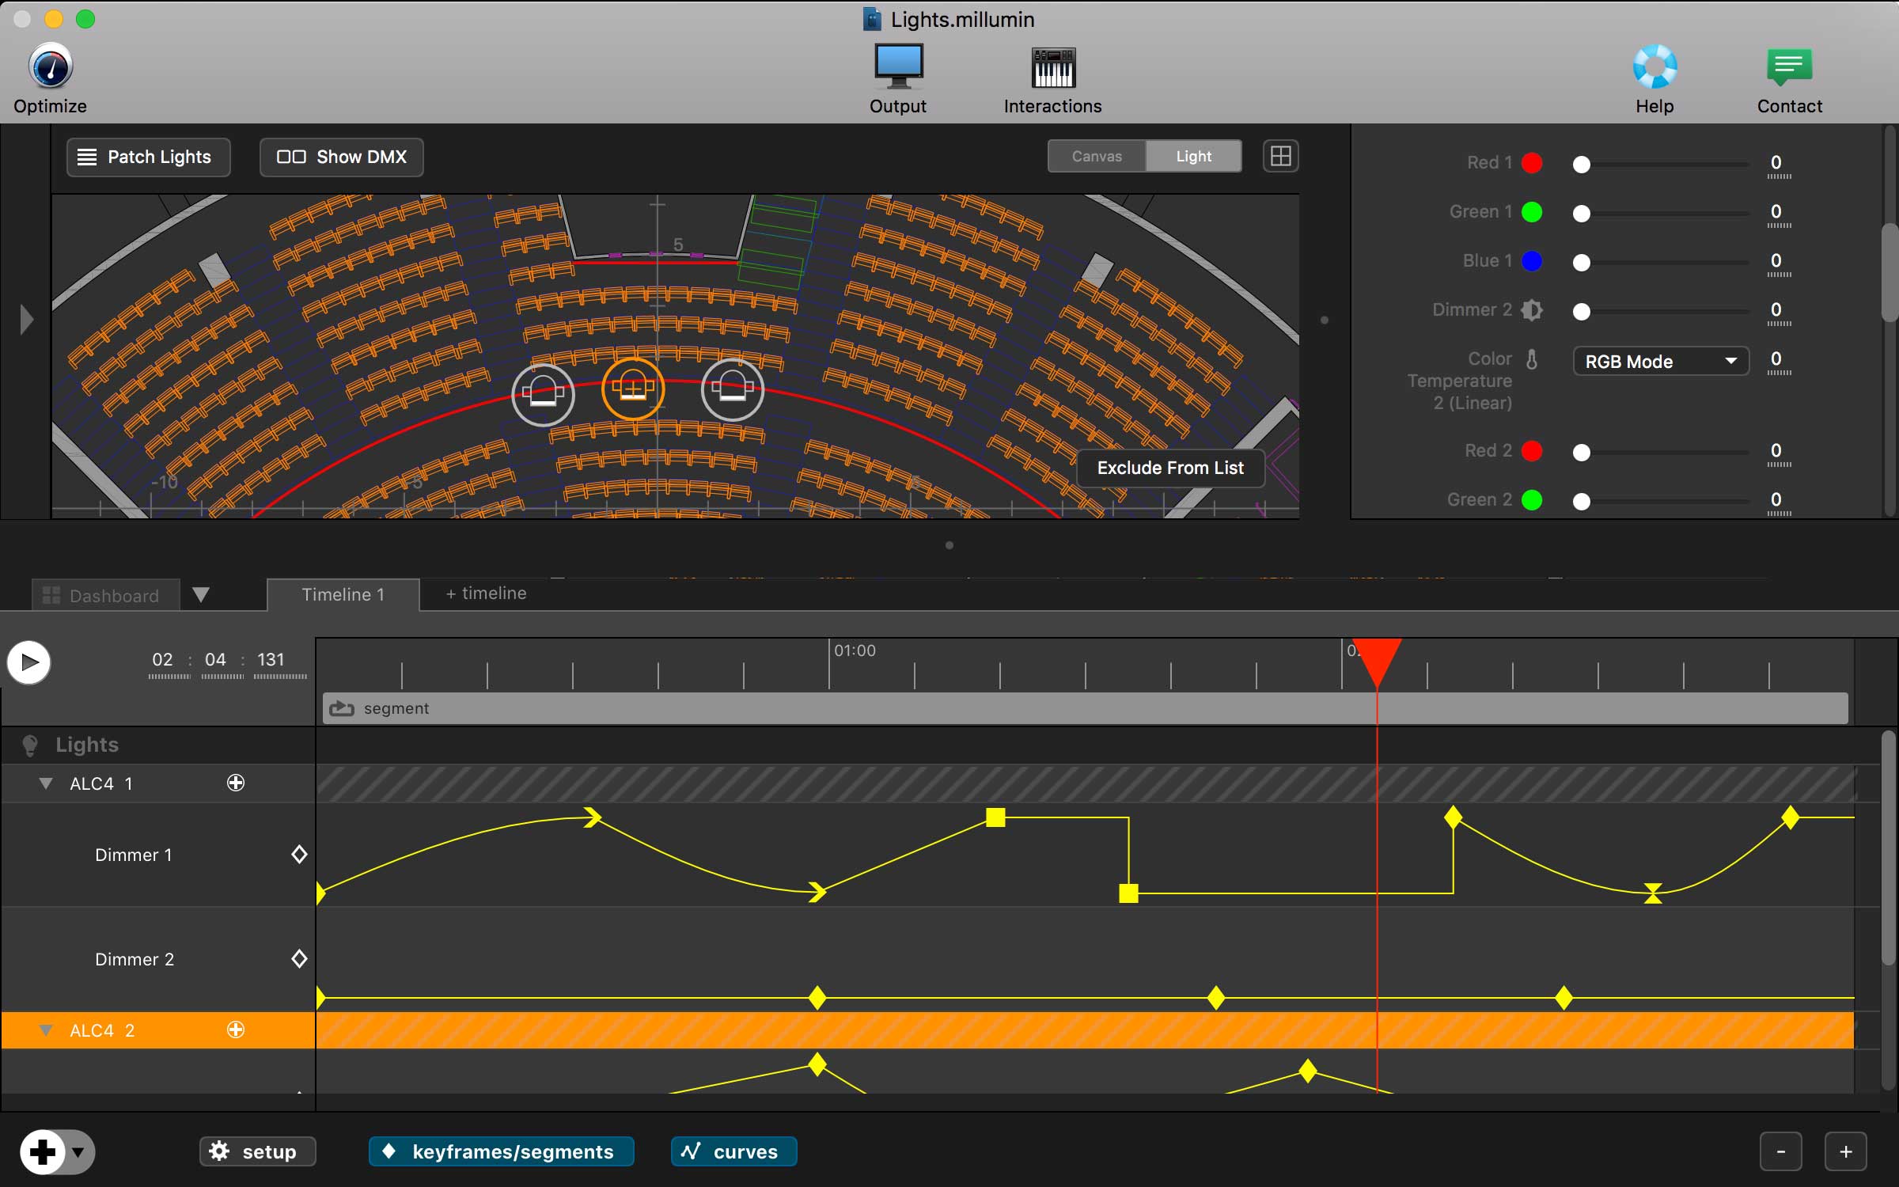Add a new timeline tab

point(486,593)
